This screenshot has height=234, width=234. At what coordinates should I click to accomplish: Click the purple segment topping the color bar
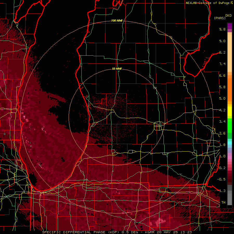click(230, 26)
